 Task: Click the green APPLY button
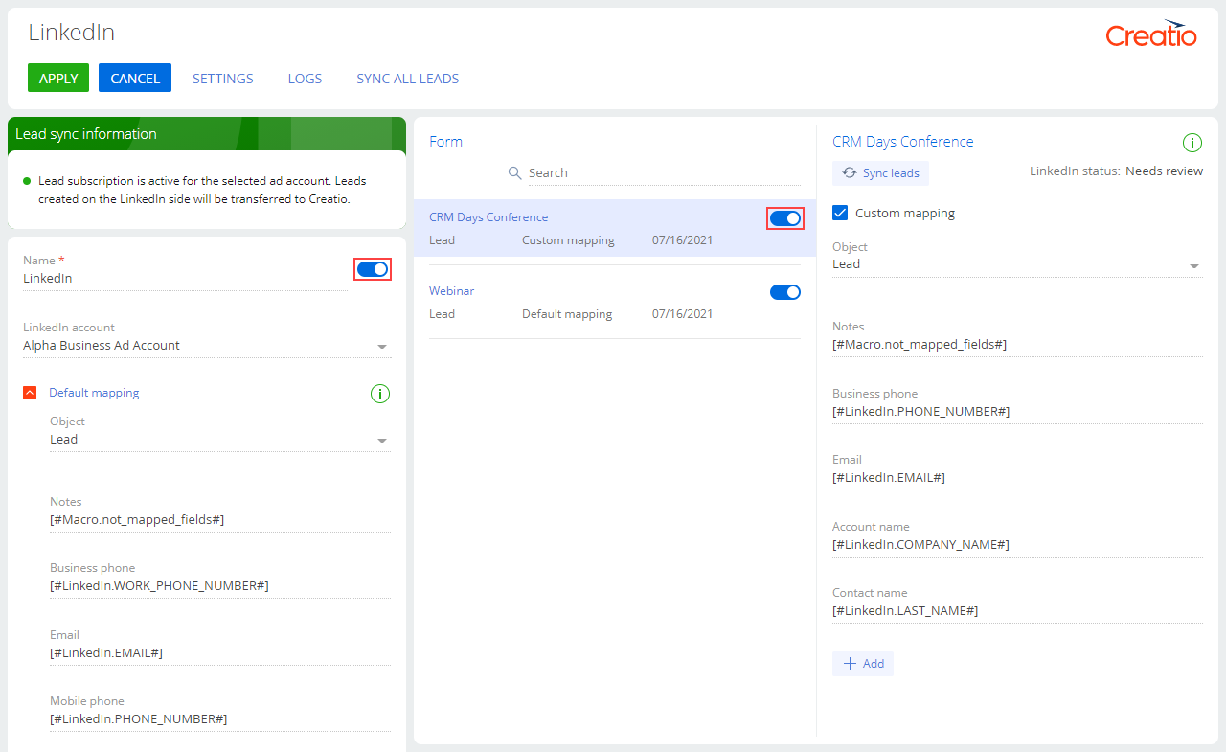[x=58, y=78]
